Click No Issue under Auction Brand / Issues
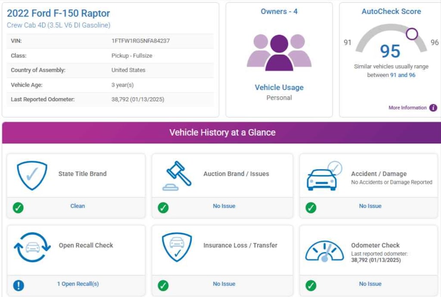 pyautogui.click(x=224, y=206)
